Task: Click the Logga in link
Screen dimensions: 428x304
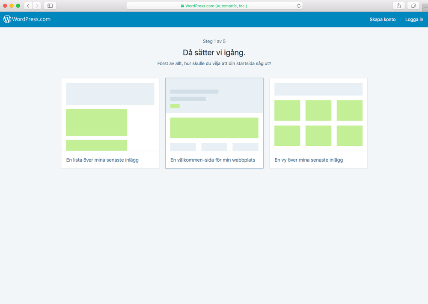Action: coord(414,19)
